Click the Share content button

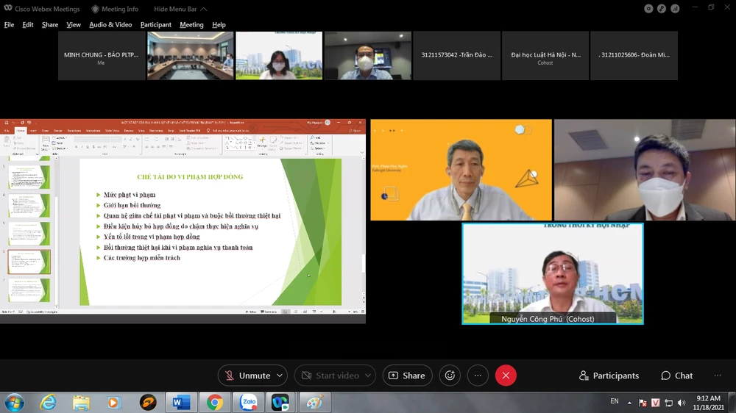pos(407,376)
